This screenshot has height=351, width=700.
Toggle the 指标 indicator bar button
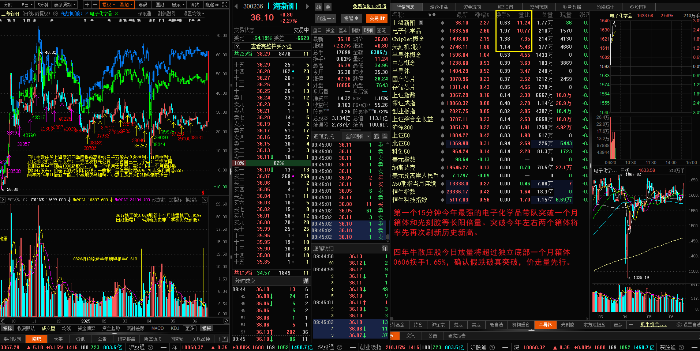point(7,328)
